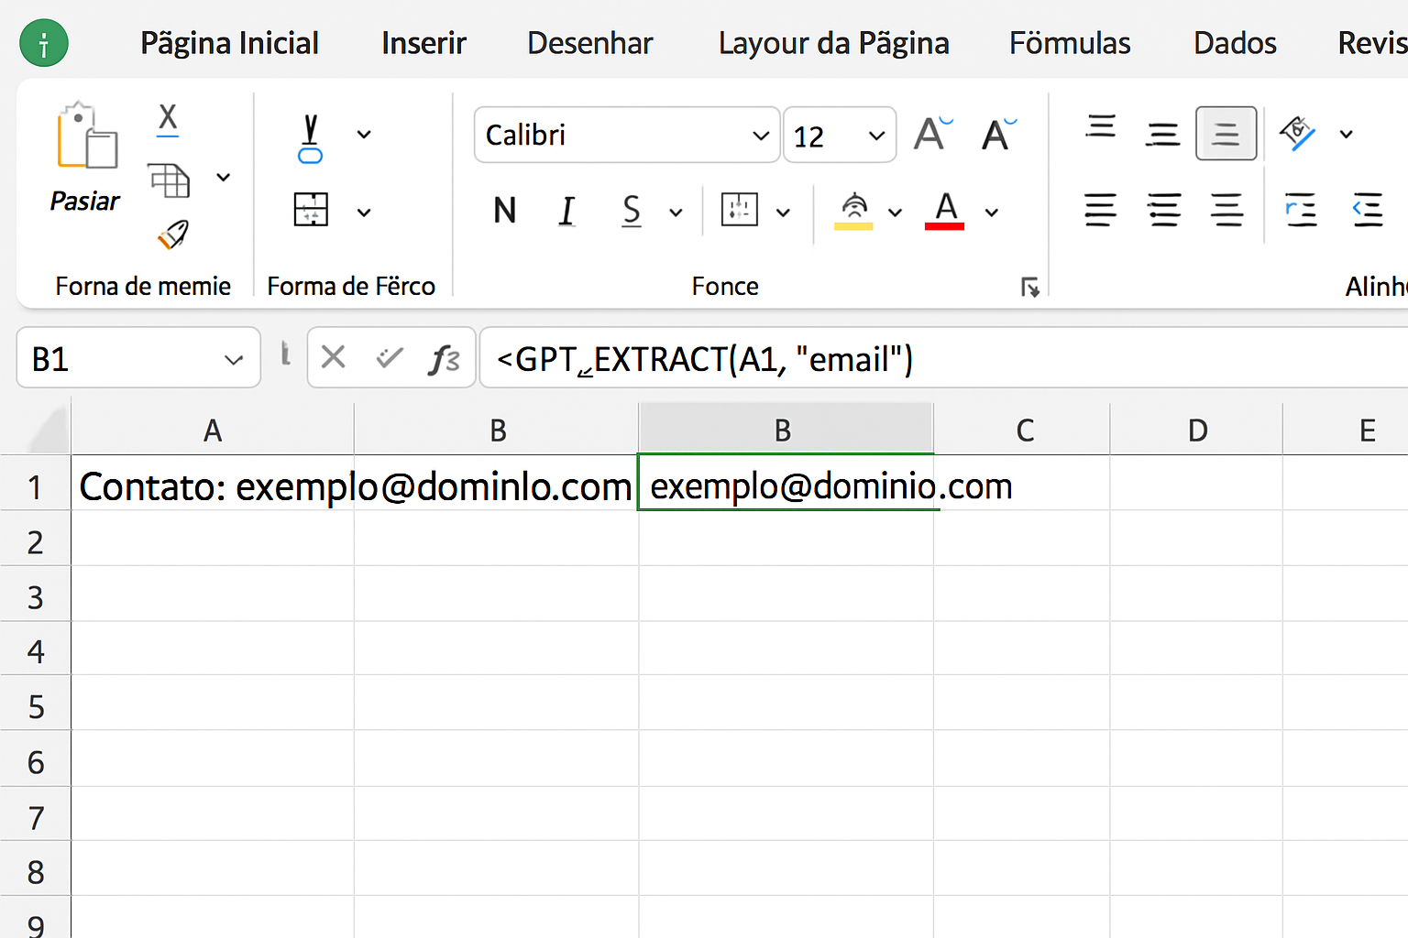Viewport: 1408px width, 938px height.
Task: Click the Paste clipboard icon
Action: (x=86, y=136)
